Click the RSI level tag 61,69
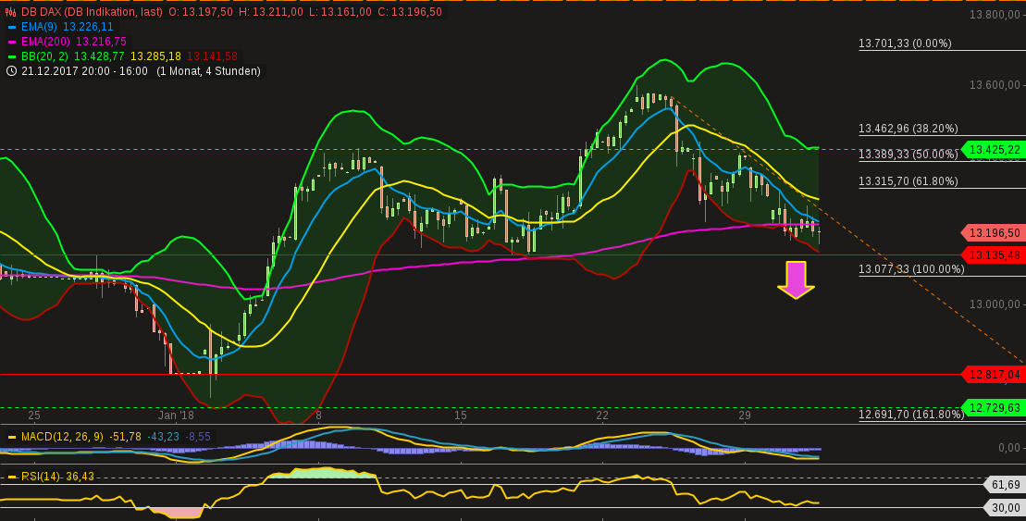 [1005, 485]
